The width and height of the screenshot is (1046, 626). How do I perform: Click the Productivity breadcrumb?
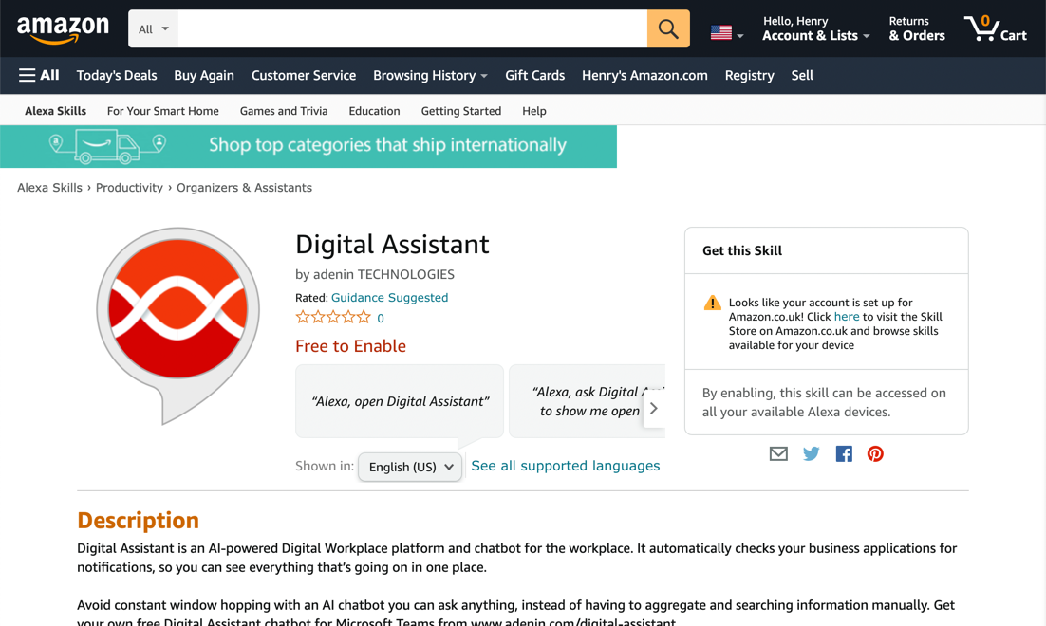coord(129,188)
